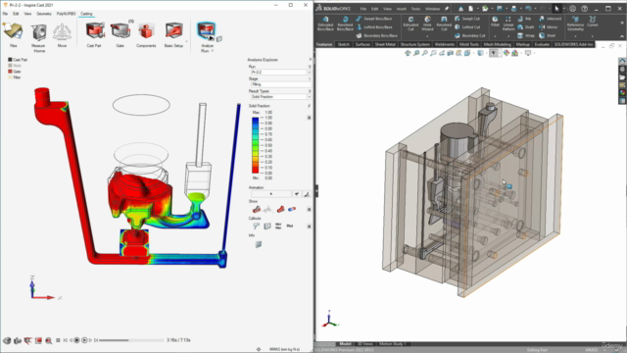This screenshot has width=627, height=353.
Task: Choose Lofted Boss/Base tool
Action: (373, 27)
